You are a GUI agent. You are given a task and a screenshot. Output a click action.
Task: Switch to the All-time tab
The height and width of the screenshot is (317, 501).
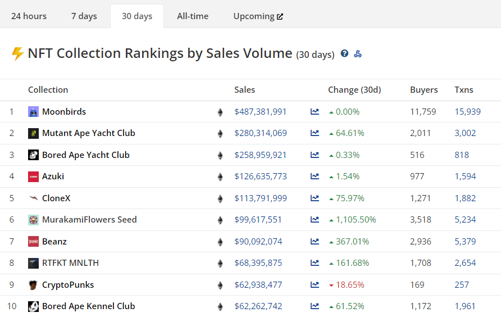(x=193, y=16)
